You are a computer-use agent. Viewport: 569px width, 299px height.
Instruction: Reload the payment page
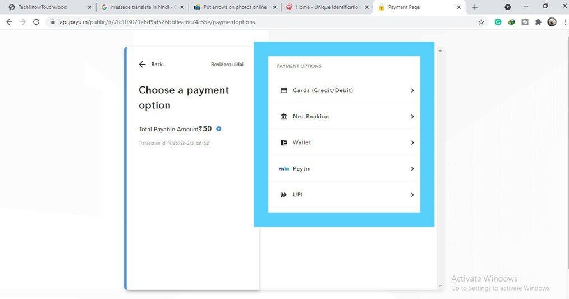pyautogui.click(x=36, y=22)
